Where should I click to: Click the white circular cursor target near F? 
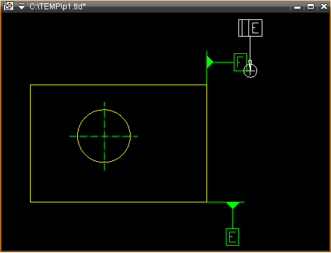pos(250,71)
